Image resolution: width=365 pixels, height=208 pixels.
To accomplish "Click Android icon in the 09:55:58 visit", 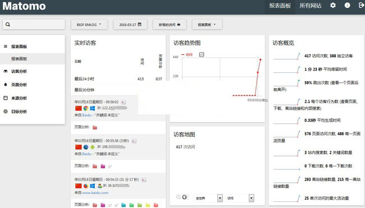I will [x=93, y=147].
